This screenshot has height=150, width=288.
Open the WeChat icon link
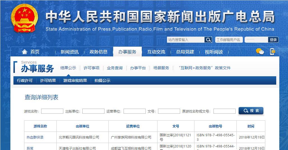[x=260, y=52]
